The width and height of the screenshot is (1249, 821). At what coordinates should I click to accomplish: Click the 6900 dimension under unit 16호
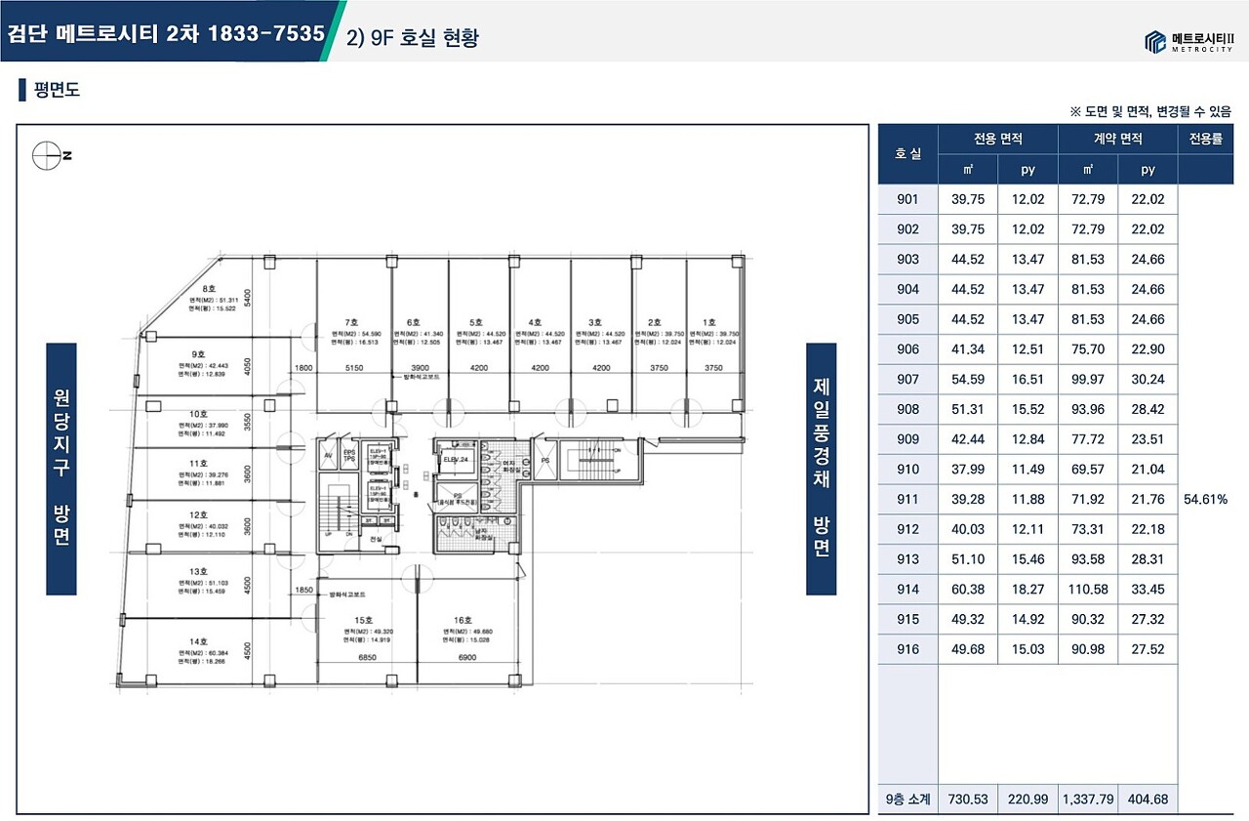point(467,660)
